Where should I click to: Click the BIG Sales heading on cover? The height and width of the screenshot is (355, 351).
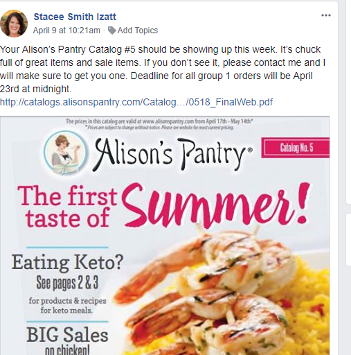tap(67, 335)
